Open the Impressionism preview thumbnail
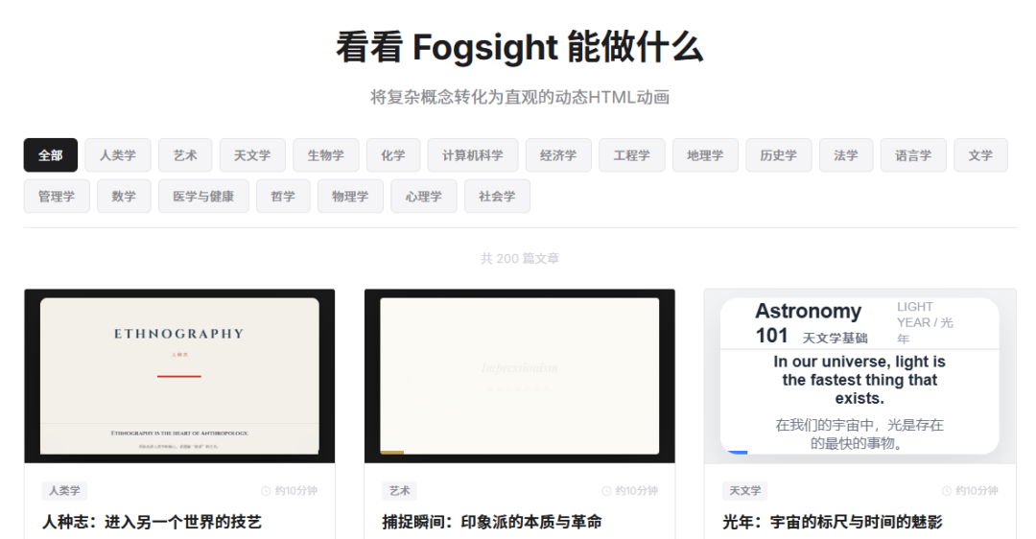Viewport: 1036px width, 539px height. pos(519,376)
